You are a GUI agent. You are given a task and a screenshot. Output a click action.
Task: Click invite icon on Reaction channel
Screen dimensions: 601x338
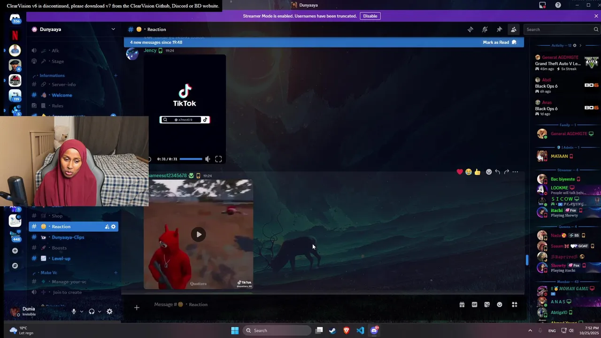[x=107, y=227]
